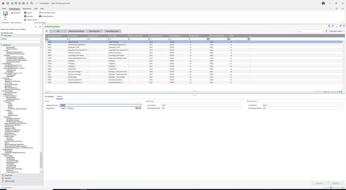Open Planresultsug filter dropdown

208,39
